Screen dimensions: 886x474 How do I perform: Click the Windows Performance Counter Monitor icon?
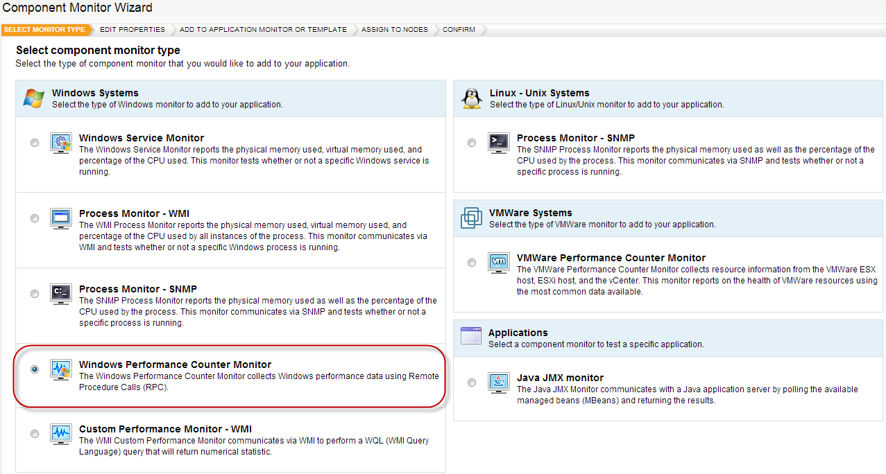(61, 369)
